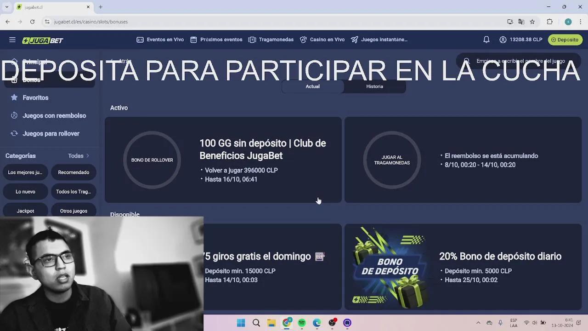Open Próximos eventos menu item

click(216, 40)
